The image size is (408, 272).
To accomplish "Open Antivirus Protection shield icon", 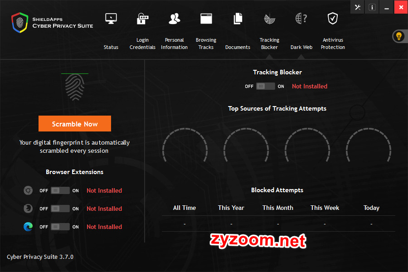I will (333, 19).
